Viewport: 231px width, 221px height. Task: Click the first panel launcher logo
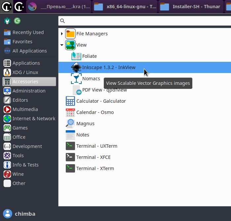[x=7, y=7]
